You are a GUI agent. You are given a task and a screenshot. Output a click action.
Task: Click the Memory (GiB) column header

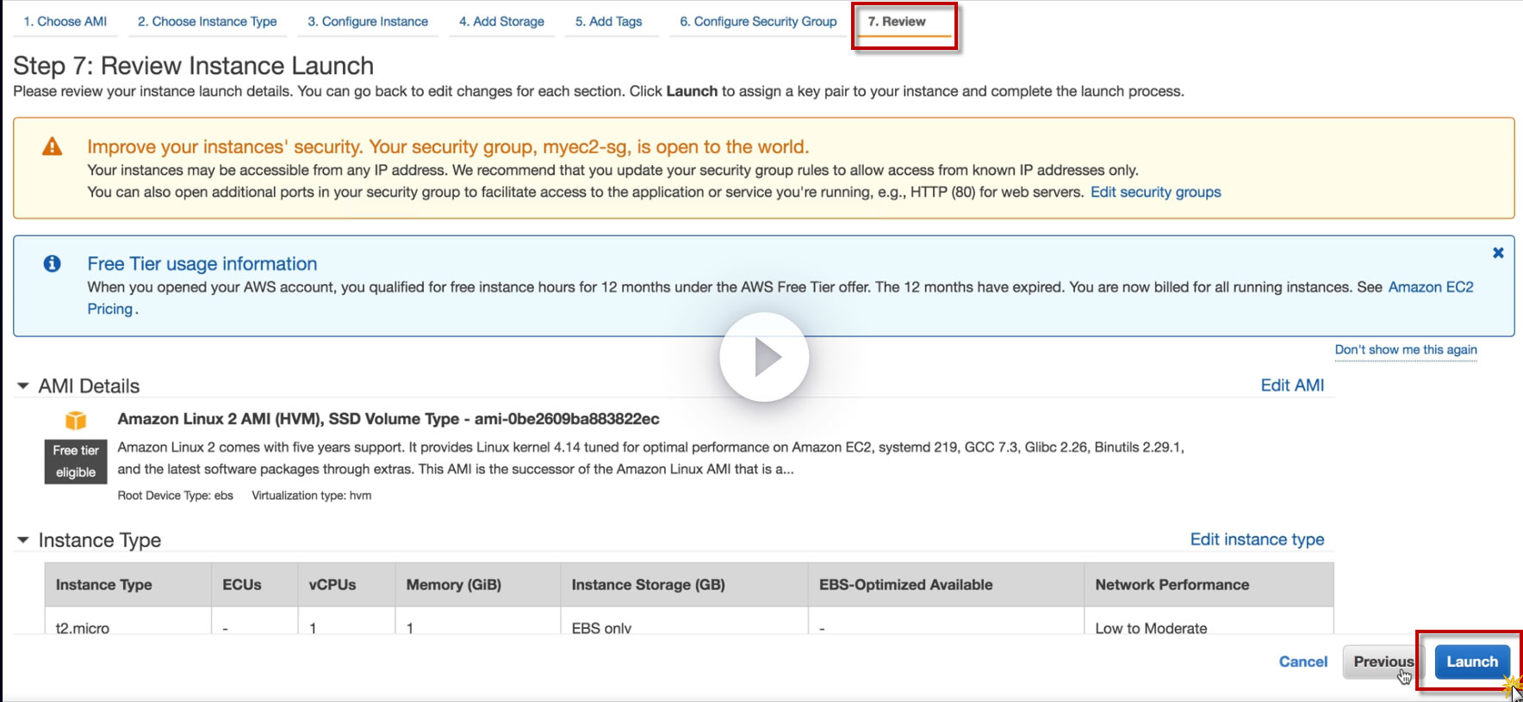pyautogui.click(x=477, y=585)
